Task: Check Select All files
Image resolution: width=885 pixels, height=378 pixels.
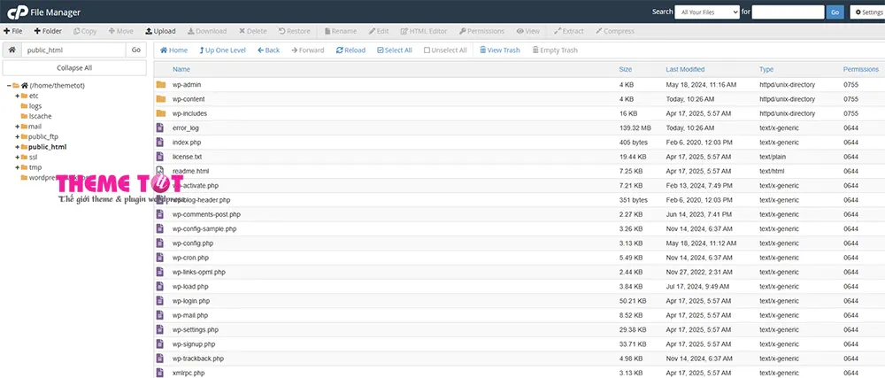Action: (x=395, y=50)
